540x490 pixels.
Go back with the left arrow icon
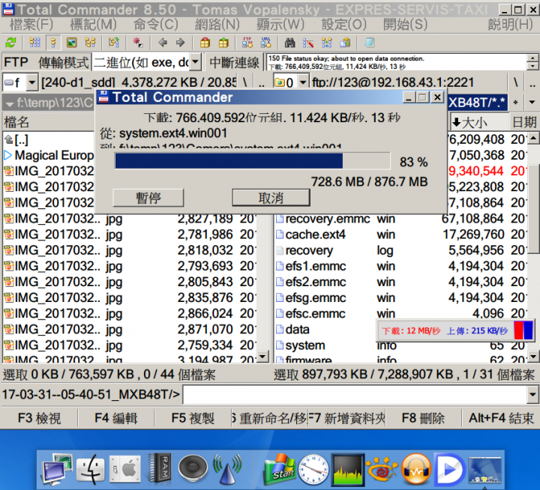163,43
